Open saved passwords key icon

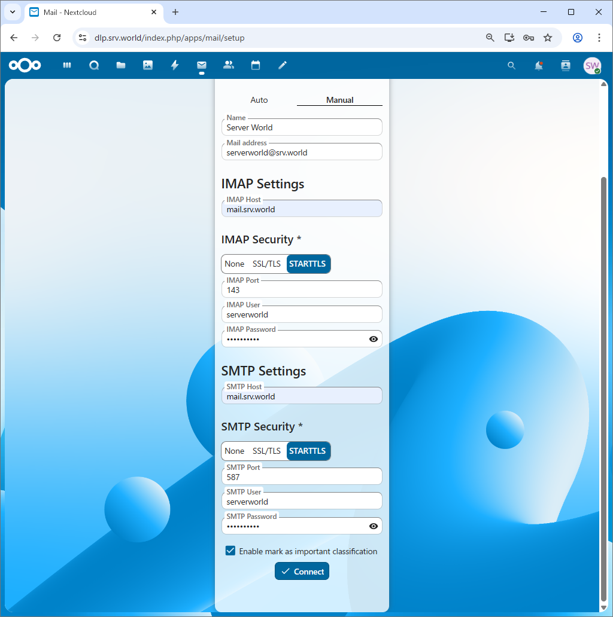(529, 38)
